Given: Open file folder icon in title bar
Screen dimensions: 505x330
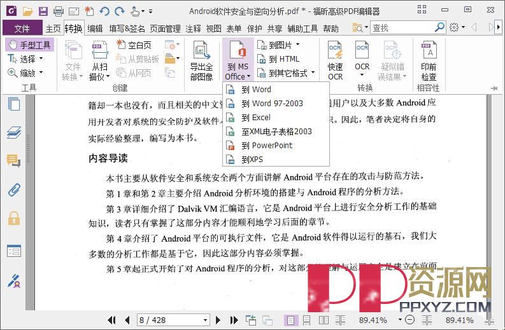Looking at the screenshot, I should pyautogui.click(x=27, y=11).
